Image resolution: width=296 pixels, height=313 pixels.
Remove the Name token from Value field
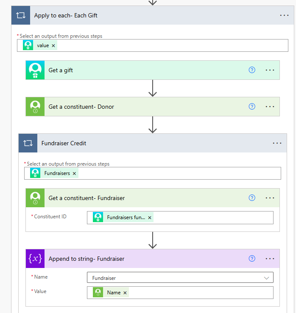[x=125, y=293]
